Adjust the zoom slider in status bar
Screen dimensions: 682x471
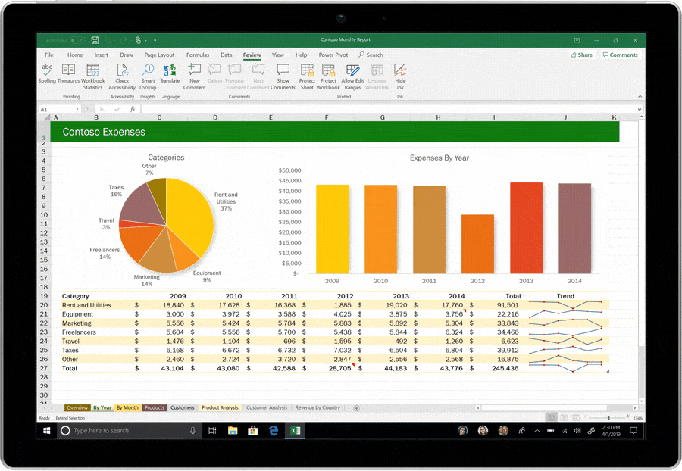click(x=608, y=418)
